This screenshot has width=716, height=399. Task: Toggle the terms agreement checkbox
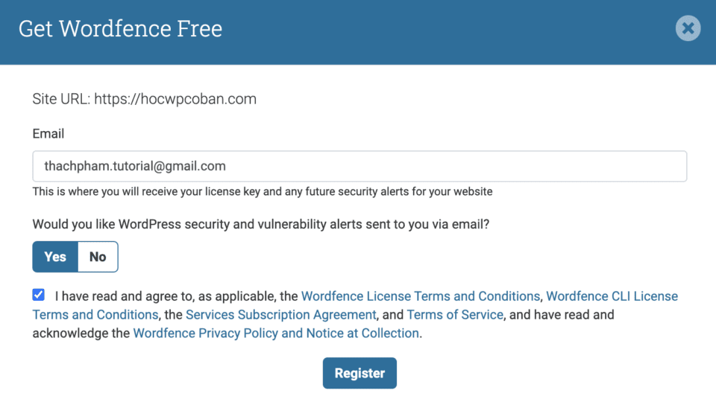click(x=39, y=295)
